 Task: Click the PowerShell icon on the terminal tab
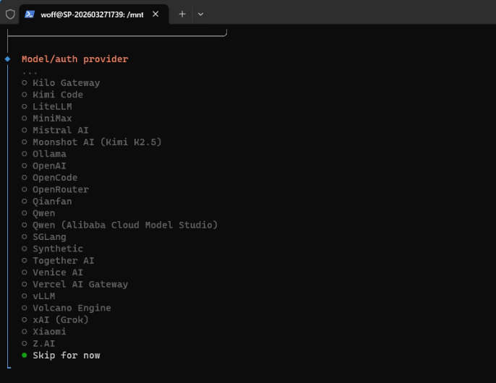[30, 14]
